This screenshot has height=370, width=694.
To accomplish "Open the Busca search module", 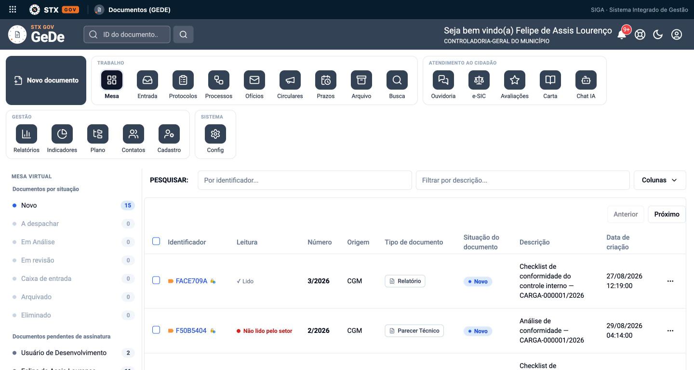I will pyautogui.click(x=397, y=80).
